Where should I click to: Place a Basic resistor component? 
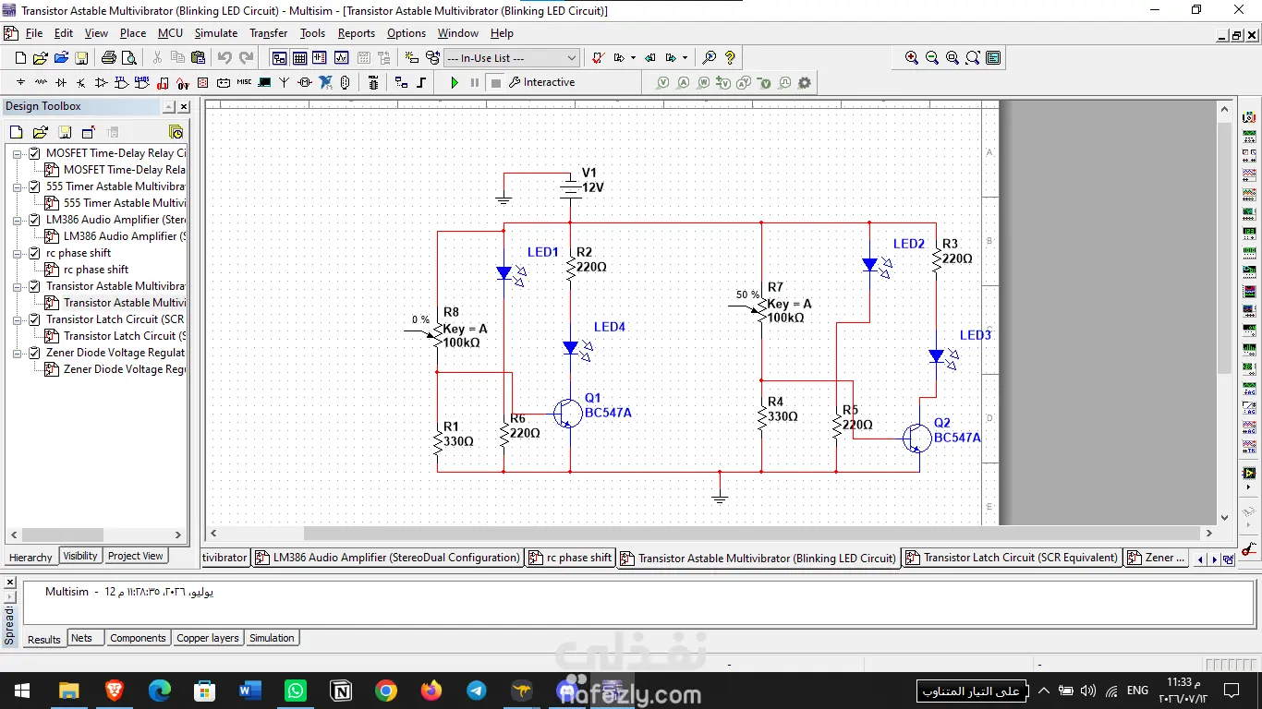(x=41, y=82)
